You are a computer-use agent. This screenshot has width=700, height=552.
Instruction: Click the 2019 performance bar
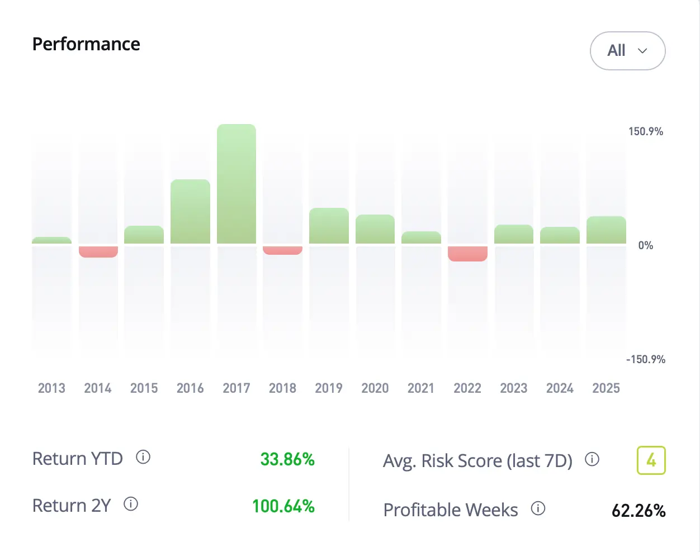click(x=329, y=226)
